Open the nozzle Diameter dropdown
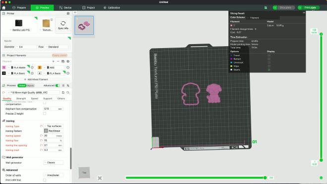Viewport: 327px width, 184px height. tap(26, 47)
